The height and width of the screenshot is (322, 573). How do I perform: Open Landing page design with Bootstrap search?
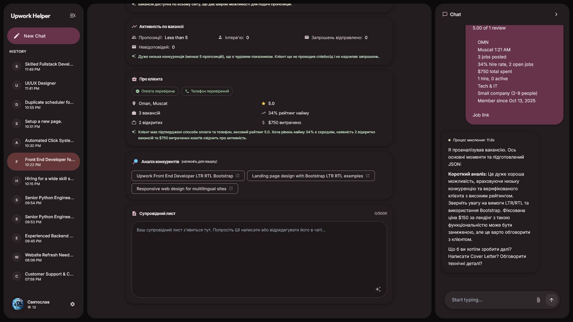[311, 176]
